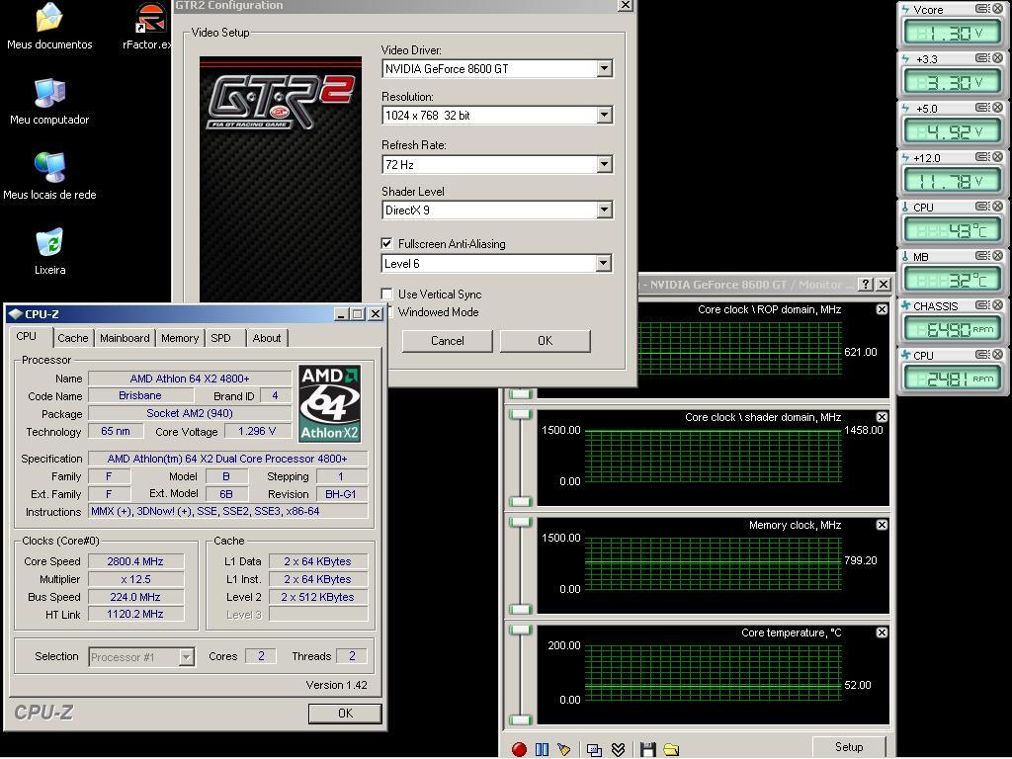This screenshot has width=1012, height=759.
Task: Close the Core clock ROP domain graph
Action: pyautogui.click(x=882, y=309)
